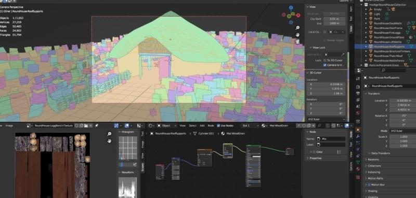This screenshot has height=198, width=416.
Task: Click the 3D viewport zoom magnifier icon
Action: 297,28
